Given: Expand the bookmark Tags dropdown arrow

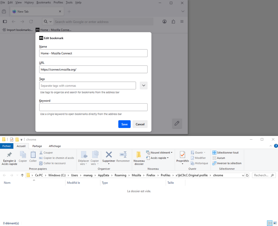Looking at the screenshot, I should tap(144, 85).
